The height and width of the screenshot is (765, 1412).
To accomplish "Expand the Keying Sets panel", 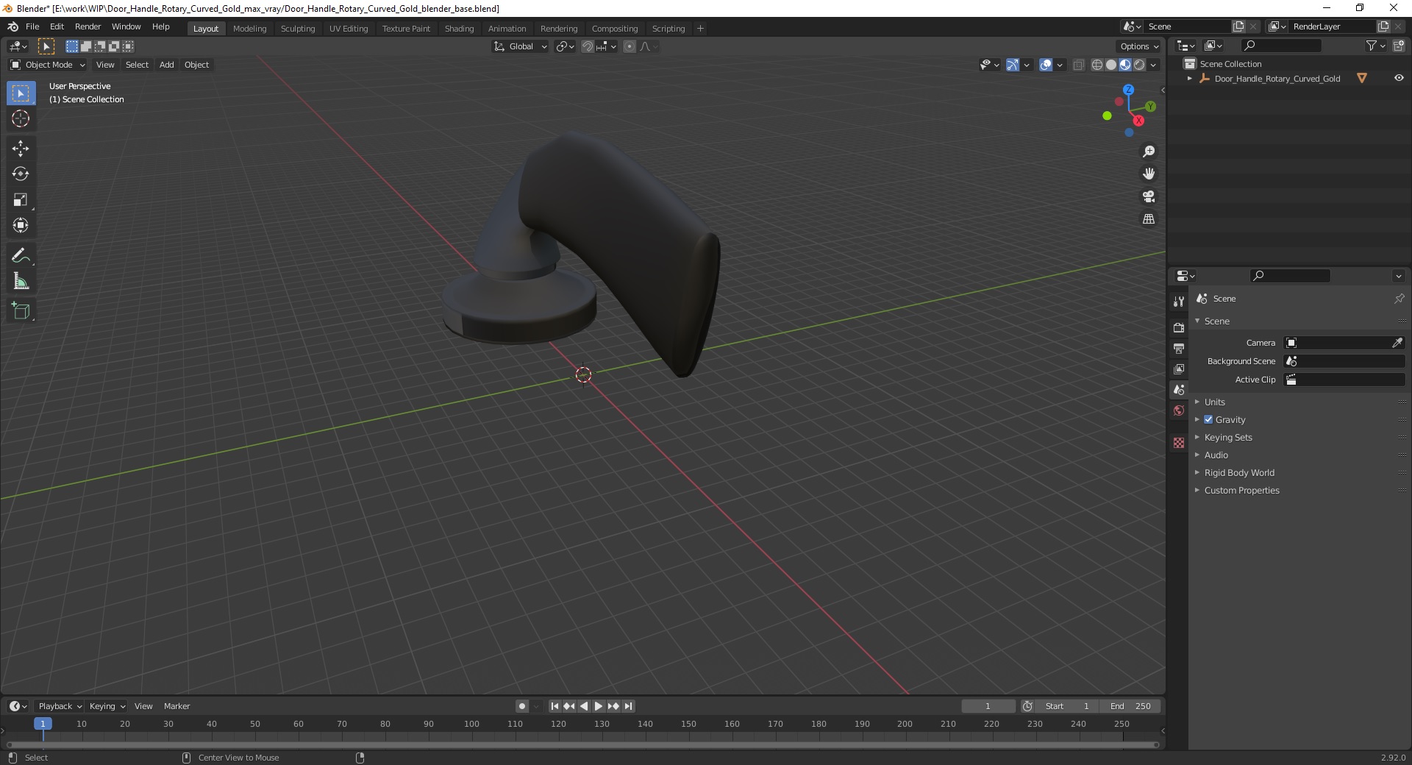I will 1227,437.
